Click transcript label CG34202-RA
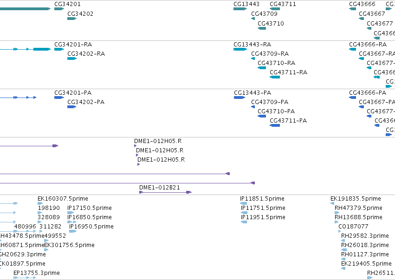This screenshot has height=280, width=395. point(86,54)
